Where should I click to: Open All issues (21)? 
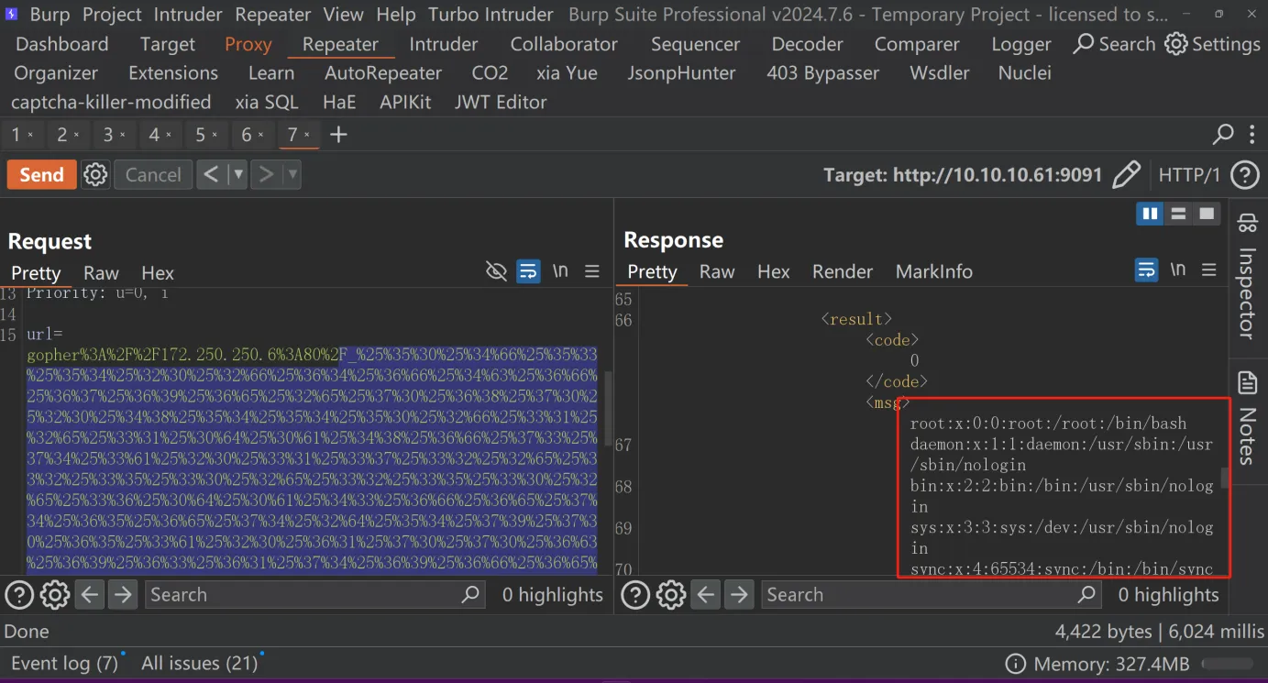(199, 664)
